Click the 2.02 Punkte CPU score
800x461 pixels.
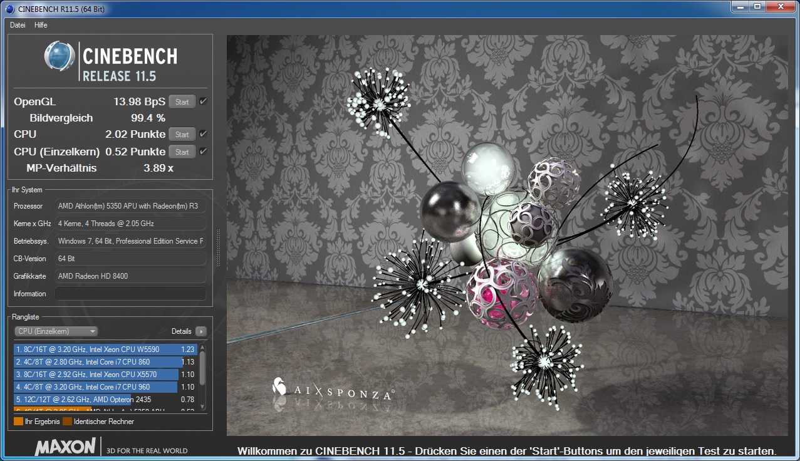[x=135, y=134]
